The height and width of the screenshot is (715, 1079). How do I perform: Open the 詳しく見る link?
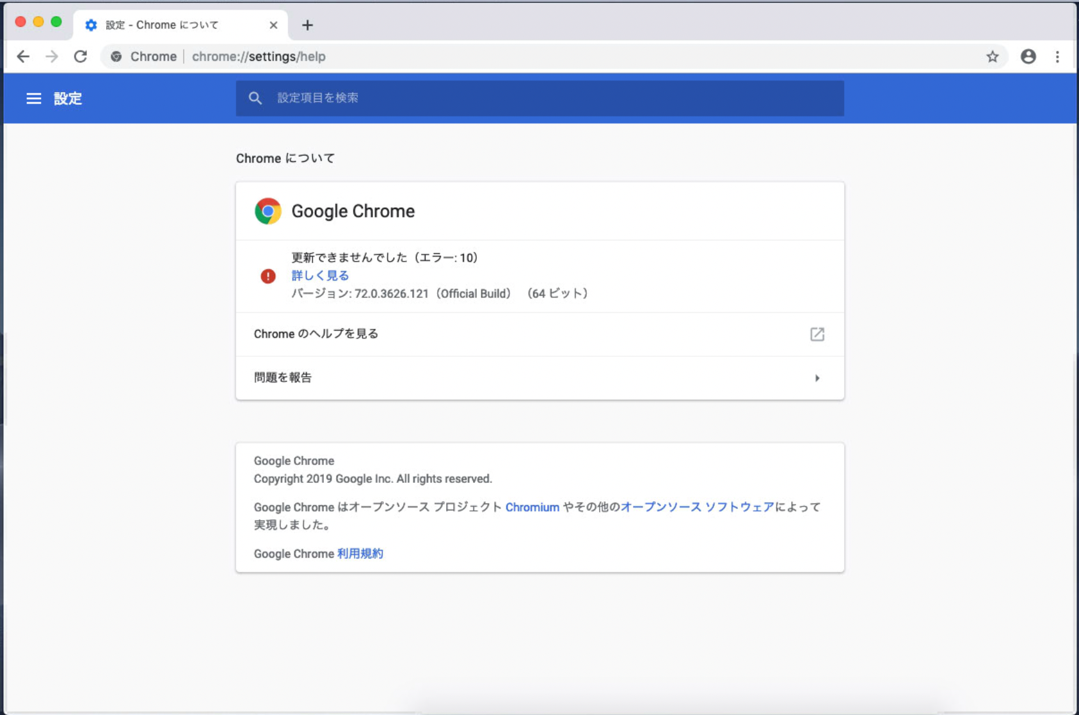(320, 276)
